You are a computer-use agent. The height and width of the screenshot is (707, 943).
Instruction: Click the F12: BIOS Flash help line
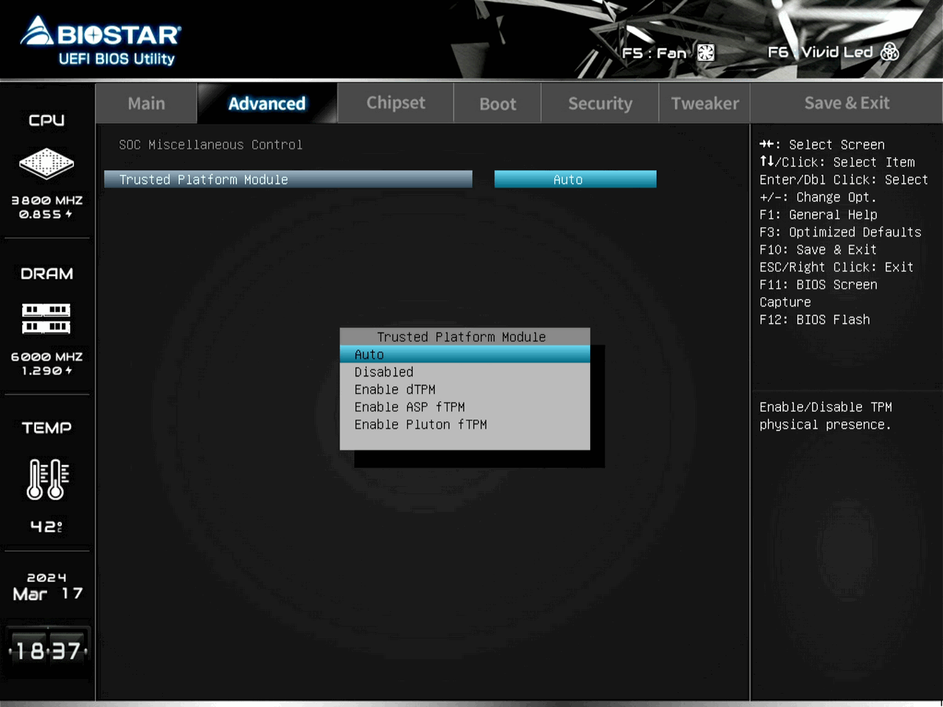click(815, 320)
